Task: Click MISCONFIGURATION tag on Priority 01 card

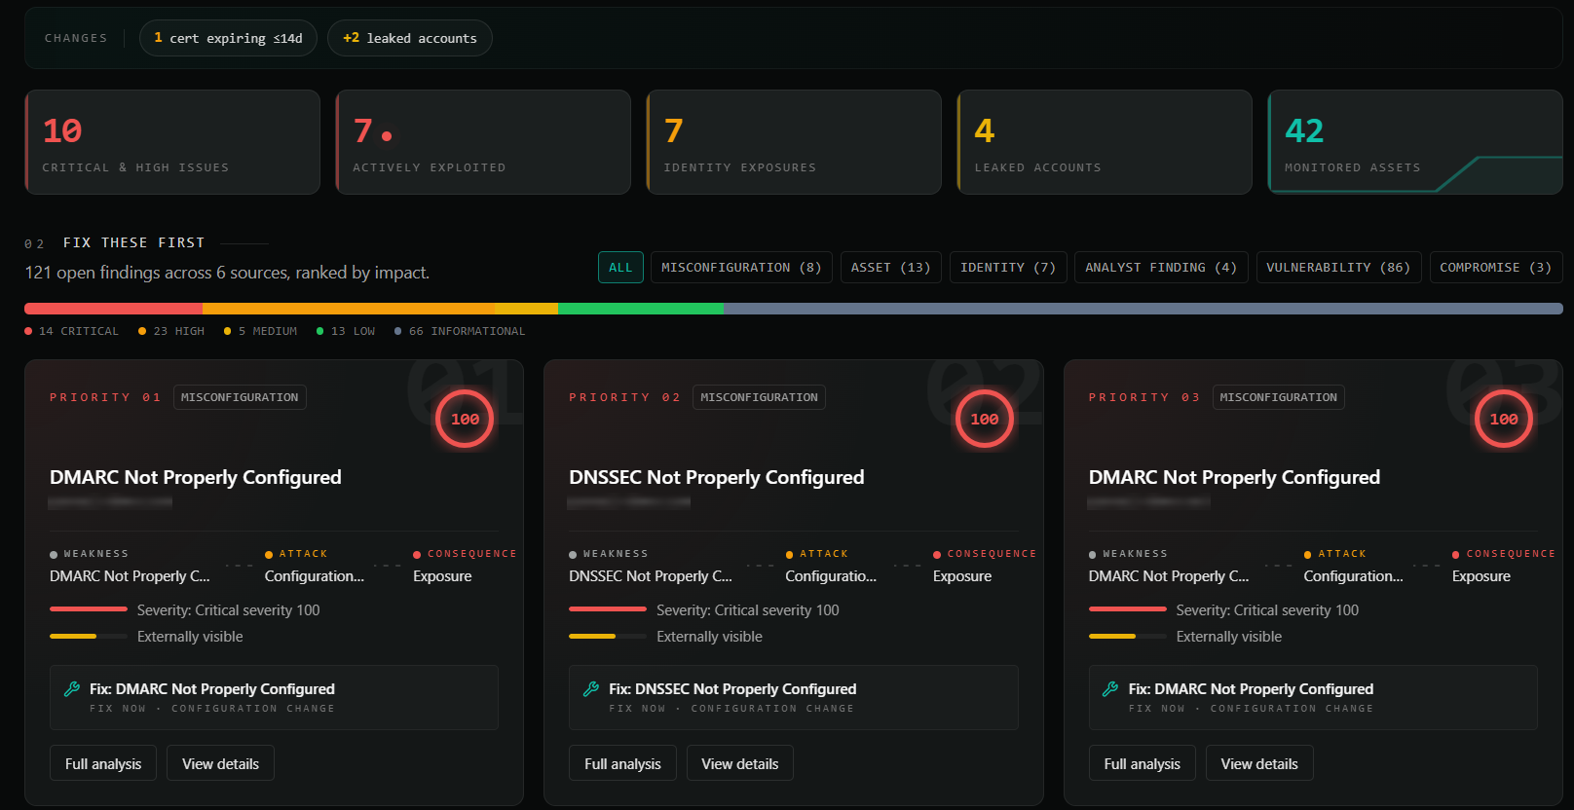Action: click(240, 397)
